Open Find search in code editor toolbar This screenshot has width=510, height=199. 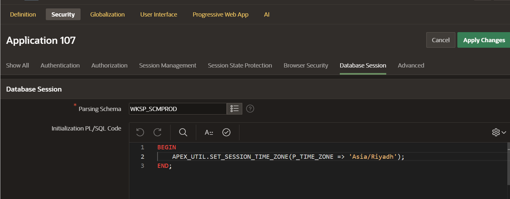183,132
